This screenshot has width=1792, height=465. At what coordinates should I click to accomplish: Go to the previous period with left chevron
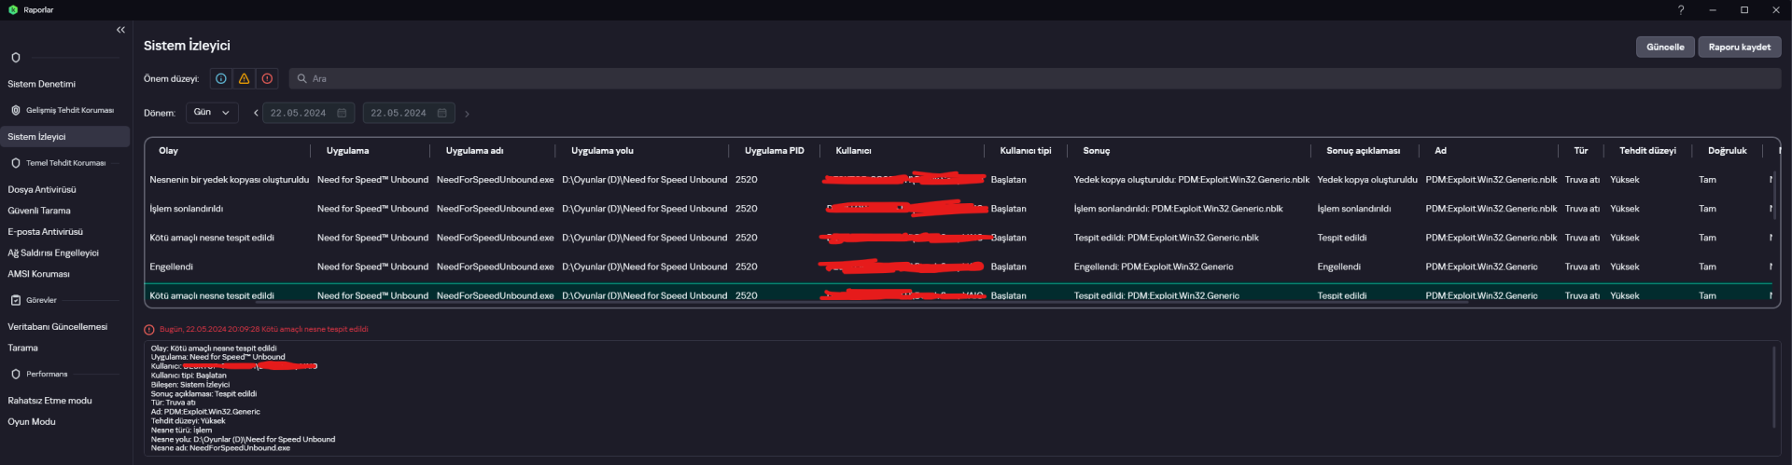click(x=256, y=113)
